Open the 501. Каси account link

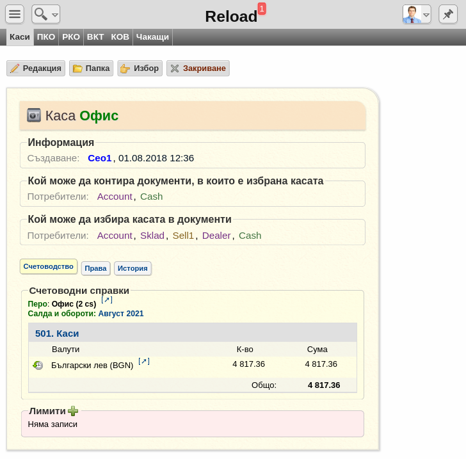[57, 334]
